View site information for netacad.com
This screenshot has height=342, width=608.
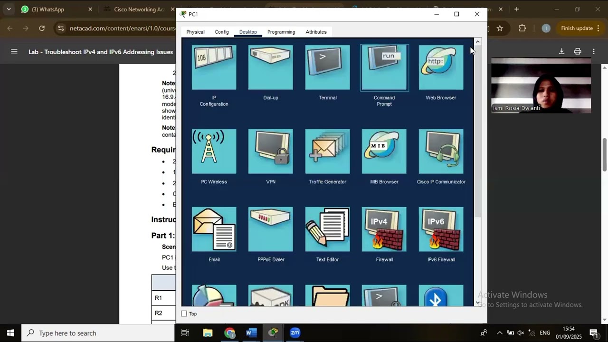60,28
